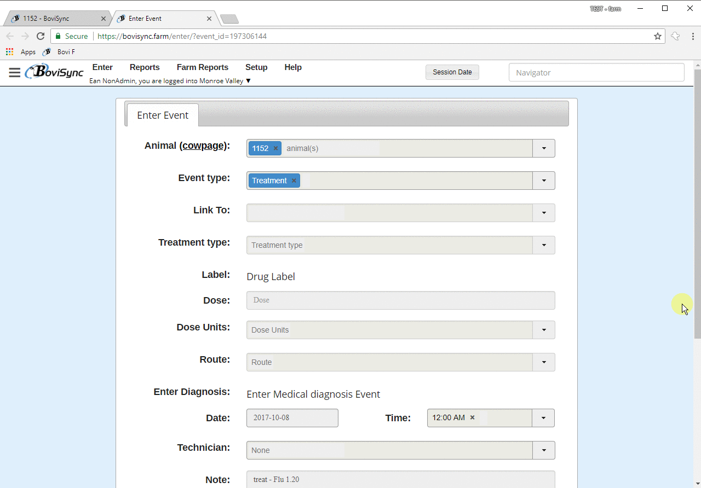Click the Session Date button
This screenshot has height=488, width=701.
(452, 72)
